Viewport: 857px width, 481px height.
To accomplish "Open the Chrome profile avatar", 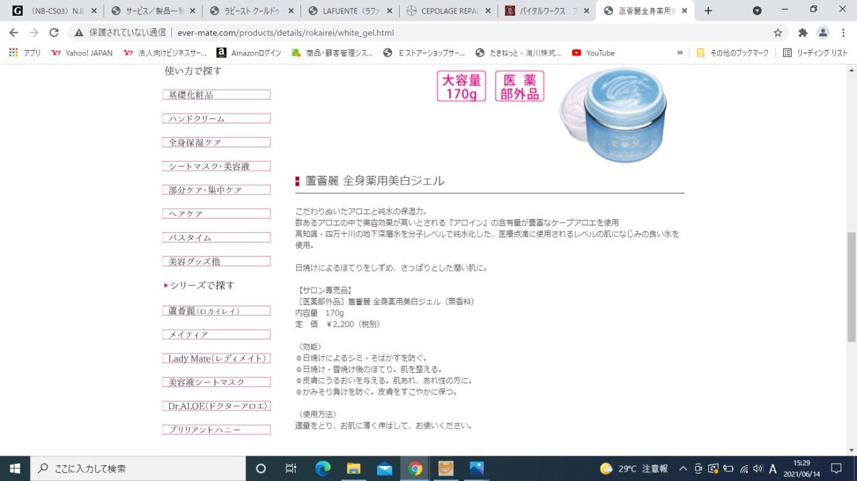I will pos(823,32).
